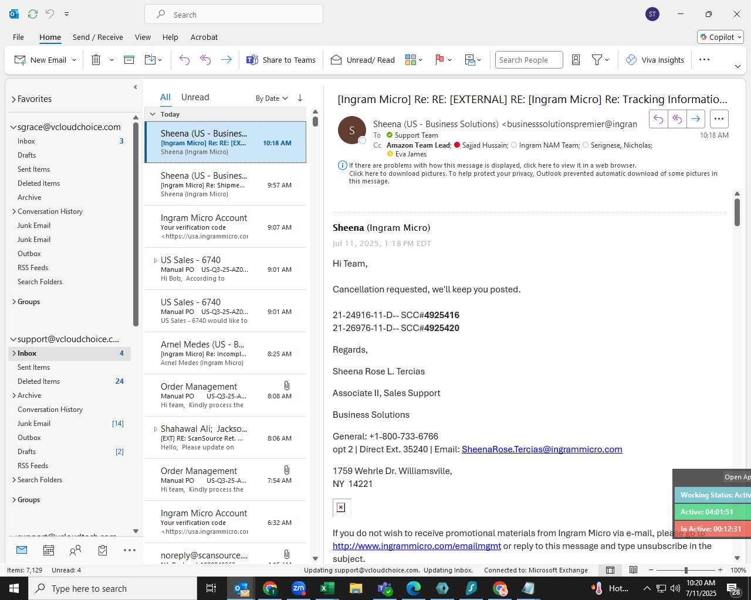
Task: Open more navigation options dots
Action: click(130, 550)
